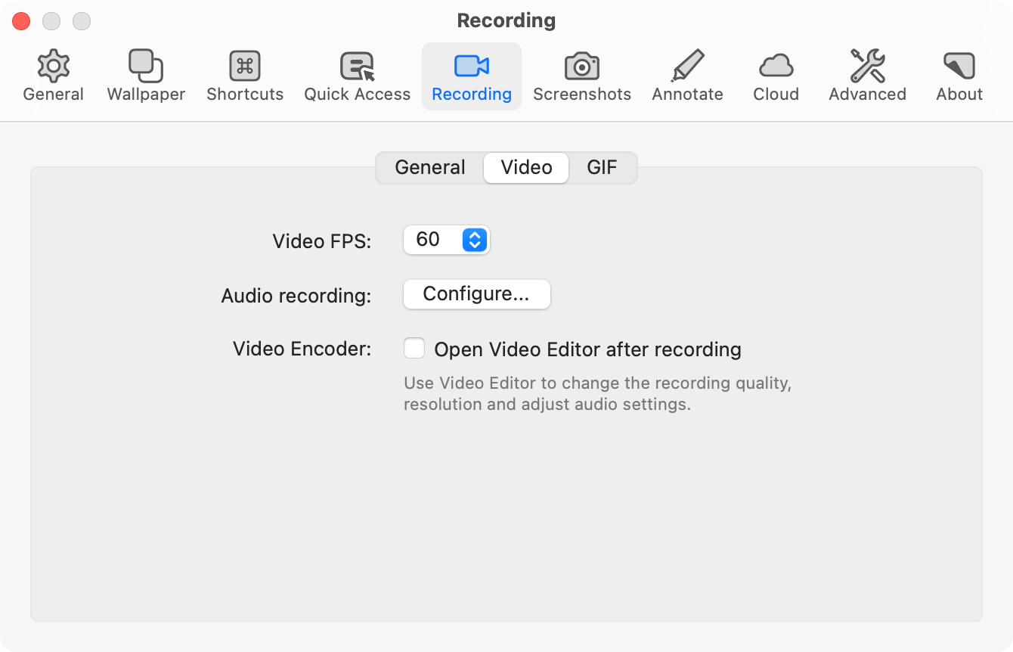Image resolution: width=1013 pixels, height=652 pixels.
Task: Open the Quick Access pane
Action: pos(357,76)
